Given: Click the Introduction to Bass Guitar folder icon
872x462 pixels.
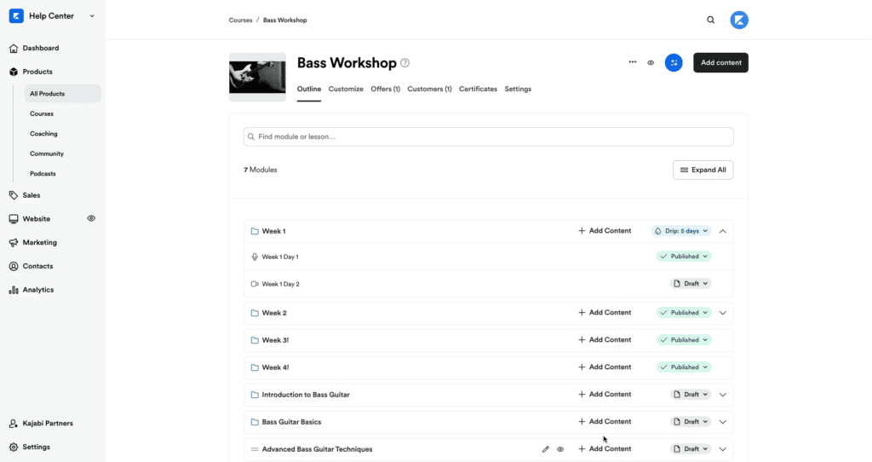Looking at the screenshot, I should click(x=255, y=395).
